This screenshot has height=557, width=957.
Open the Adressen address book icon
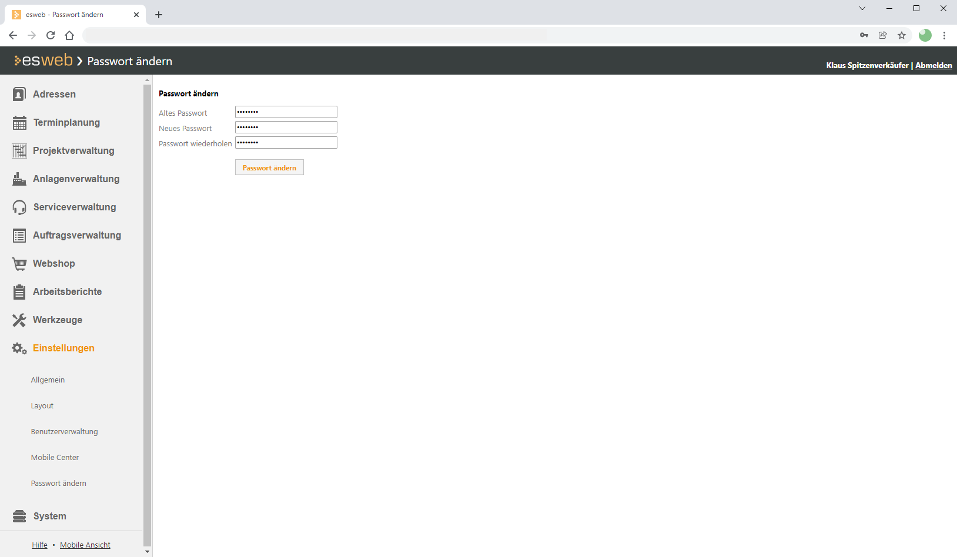19,94
